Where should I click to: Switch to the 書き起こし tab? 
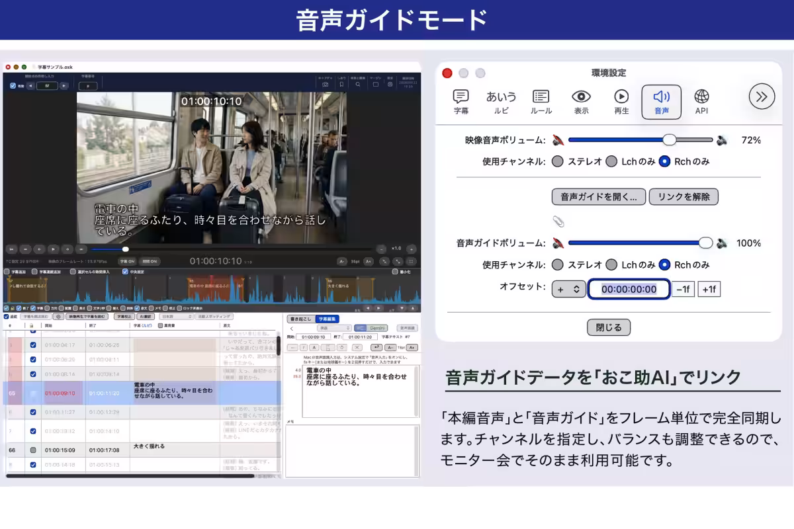click(x=301, y=319)
